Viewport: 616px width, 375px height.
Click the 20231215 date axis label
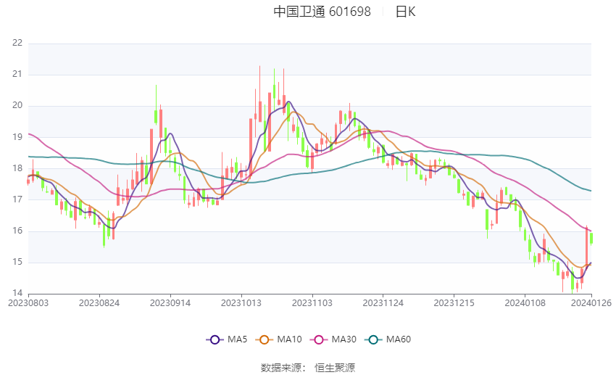coord(454,303)
